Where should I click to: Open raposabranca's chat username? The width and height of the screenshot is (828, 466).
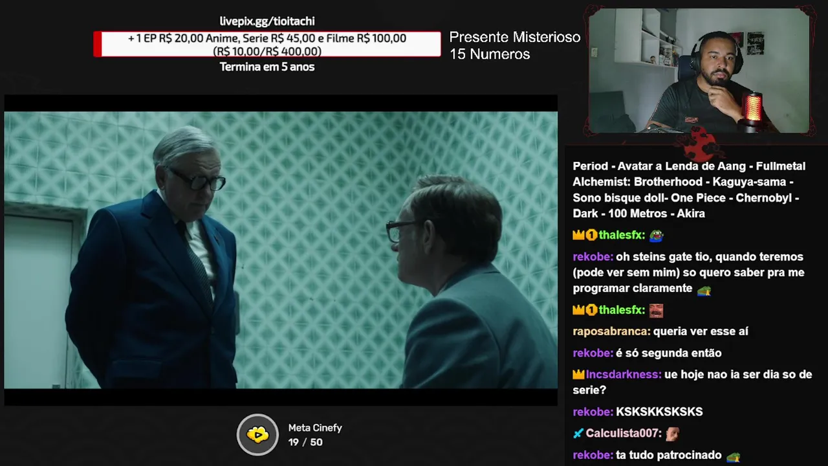pos(611,331)
